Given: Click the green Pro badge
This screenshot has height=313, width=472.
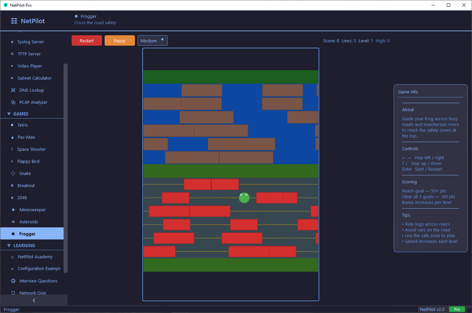Looking at the screenshot, I should click(x=457, y=309).
